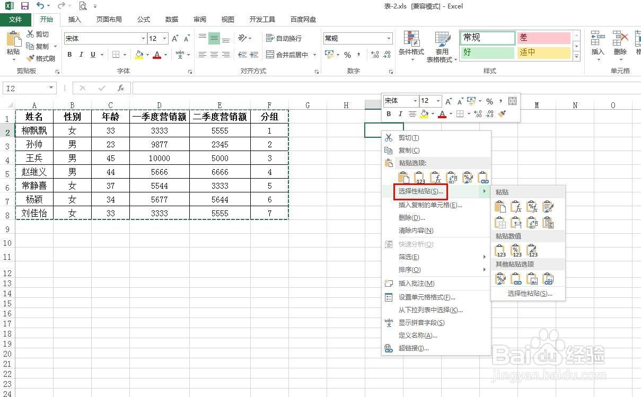Image resolution: width=641 pixels, height=397 pixels.
Task: Toggle bold in the mini toolbar
Action: point(388,114)
